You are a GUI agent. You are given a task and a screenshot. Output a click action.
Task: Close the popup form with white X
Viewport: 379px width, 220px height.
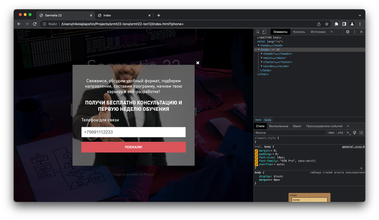click(198, 63)
